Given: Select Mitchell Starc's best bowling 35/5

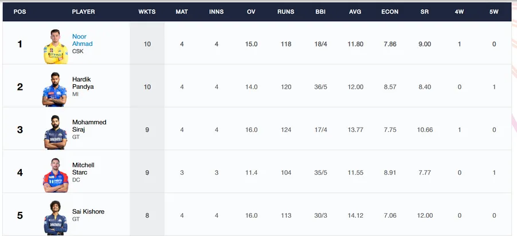Looking at the screenshot, I should 320,173.
